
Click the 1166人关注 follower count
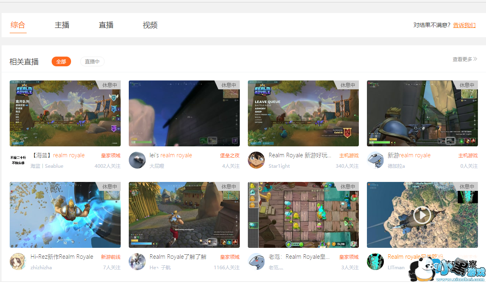[226, 268]
